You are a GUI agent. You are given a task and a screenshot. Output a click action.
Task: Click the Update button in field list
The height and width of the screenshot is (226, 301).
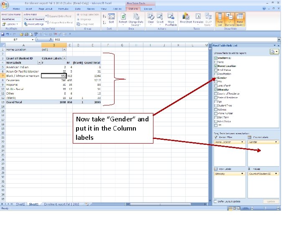(271, 201)
